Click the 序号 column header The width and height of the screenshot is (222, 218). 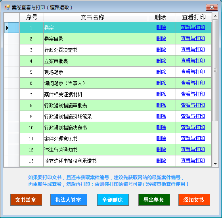coord(31,17)
